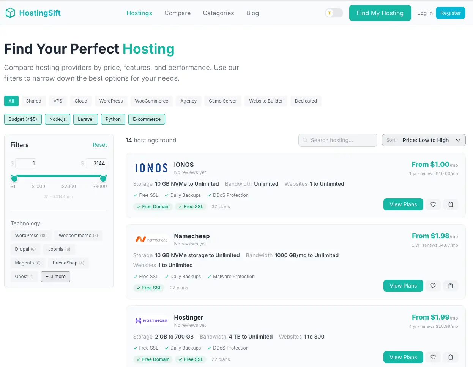
Task: Click the Log In link
Action: (425, 13)
